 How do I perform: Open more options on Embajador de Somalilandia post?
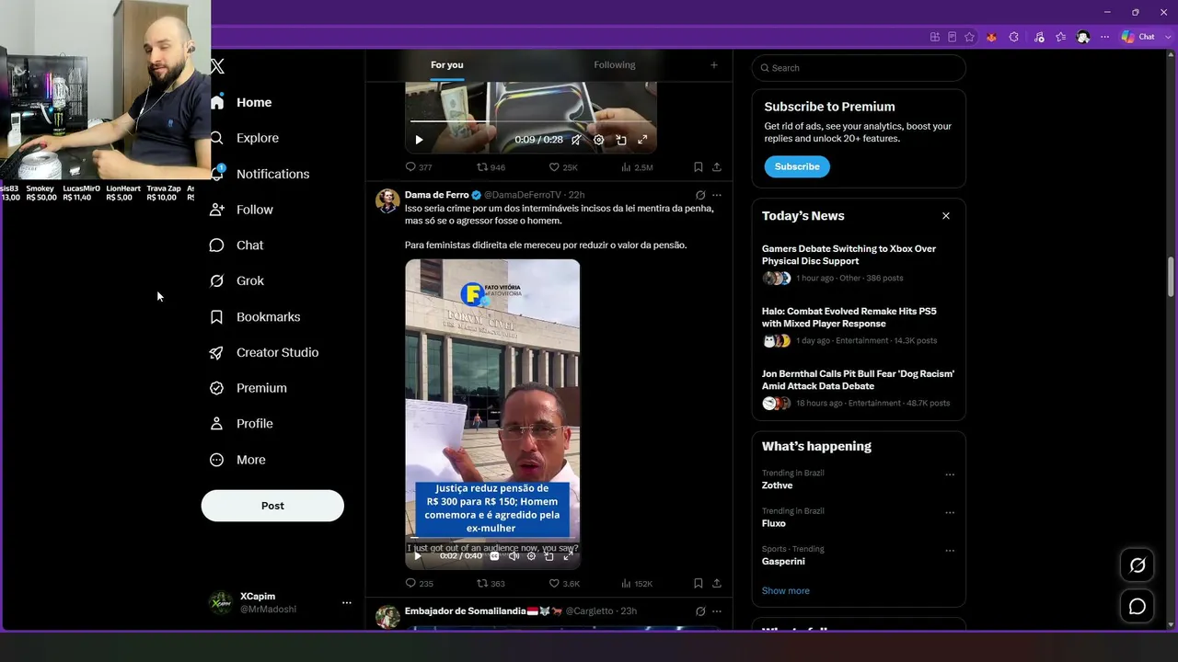tap(717, 611)
